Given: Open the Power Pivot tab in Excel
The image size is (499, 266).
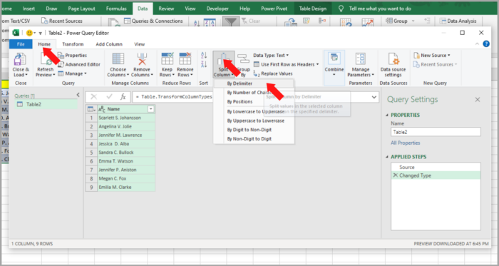Looking at the screenshot, I should tap(274, 9).
